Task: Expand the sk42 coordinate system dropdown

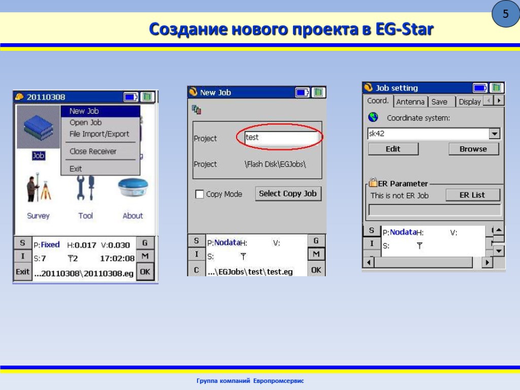Action: point(495,134)
